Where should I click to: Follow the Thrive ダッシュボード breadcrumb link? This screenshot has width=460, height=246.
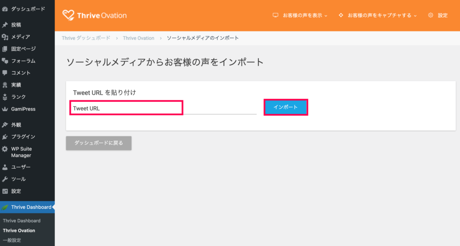86,38
